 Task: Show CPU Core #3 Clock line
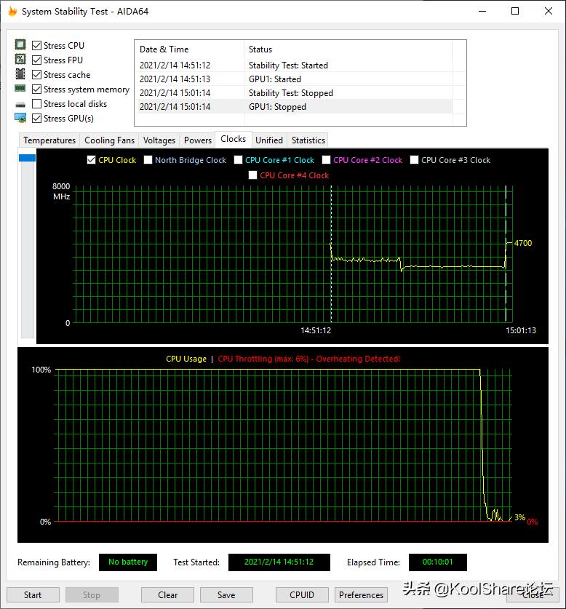click(x=415, y=160)
